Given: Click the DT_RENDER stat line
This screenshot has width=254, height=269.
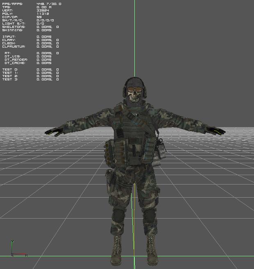Looking at the screenshot, I should coord(28,59).
